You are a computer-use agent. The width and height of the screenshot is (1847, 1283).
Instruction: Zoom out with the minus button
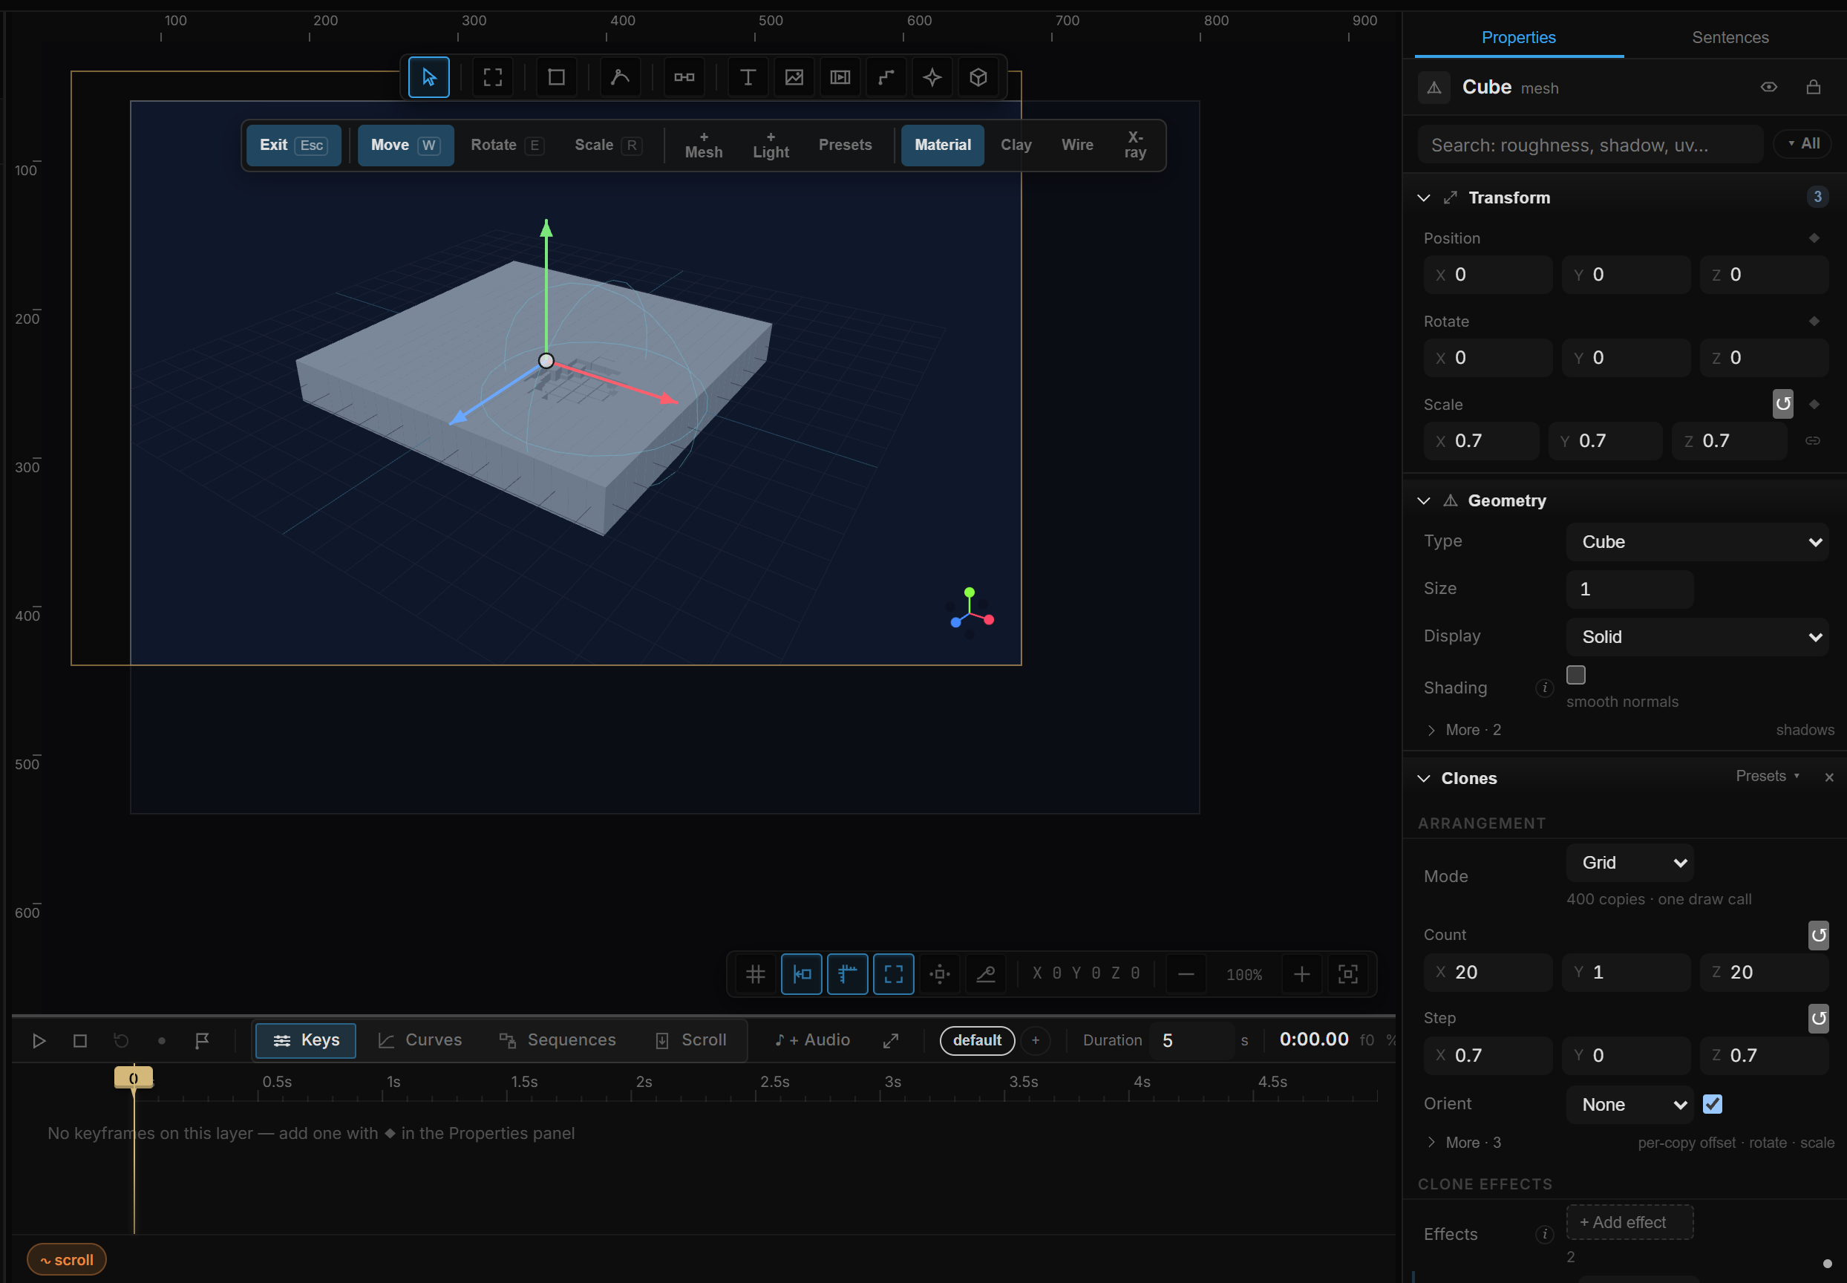[1186, 974]
